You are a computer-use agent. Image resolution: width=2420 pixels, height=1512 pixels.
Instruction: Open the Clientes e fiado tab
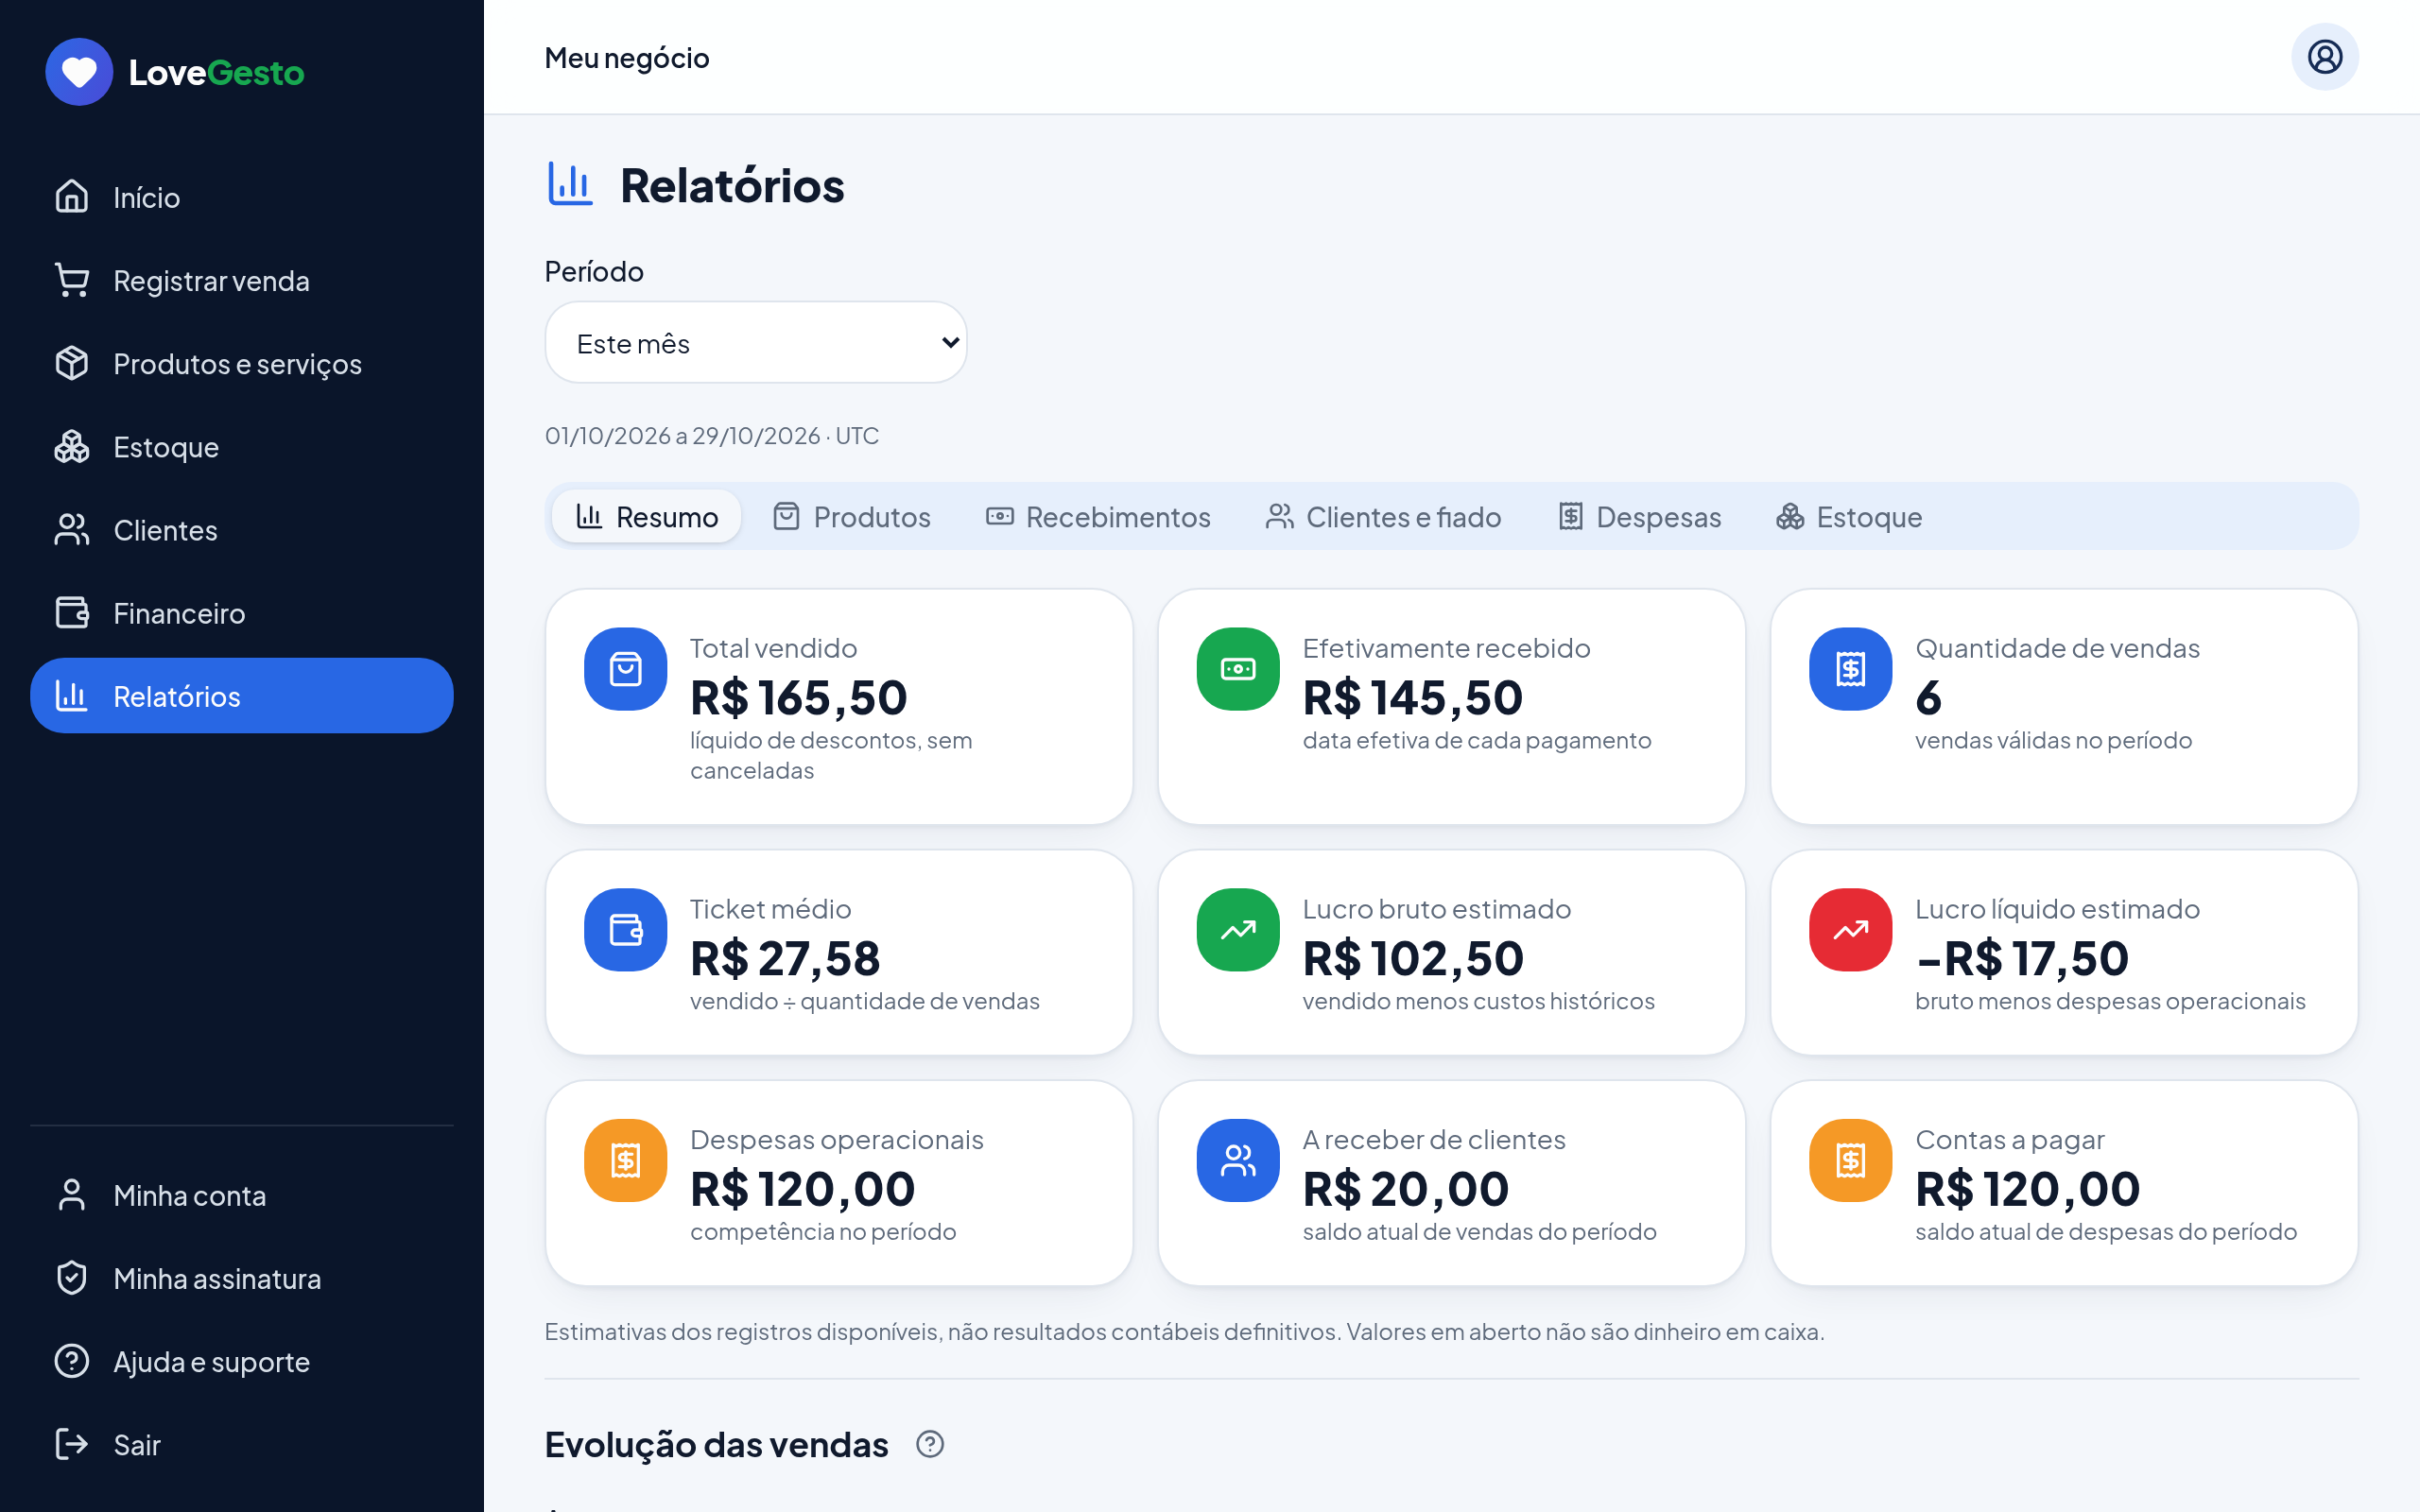tap(1383, 516)
